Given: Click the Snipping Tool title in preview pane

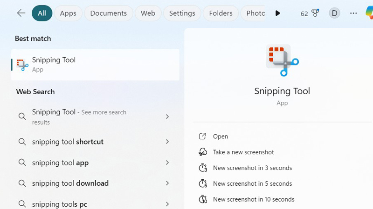Looking at the screenshot, I should tap(282, 91).
